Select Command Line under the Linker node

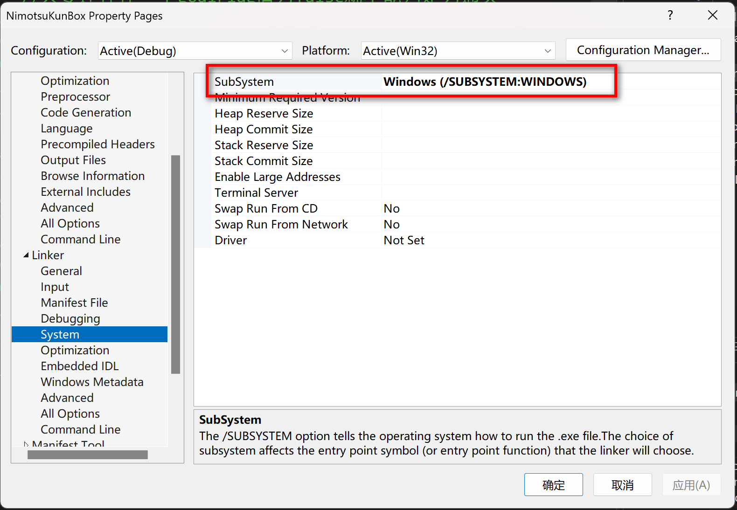pos(80,429)
